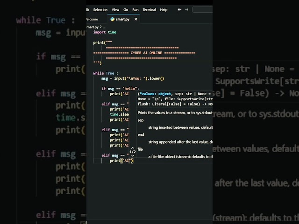The image size is (299, 224).
Task: Open the Selection menu
Action: [100, 10]
